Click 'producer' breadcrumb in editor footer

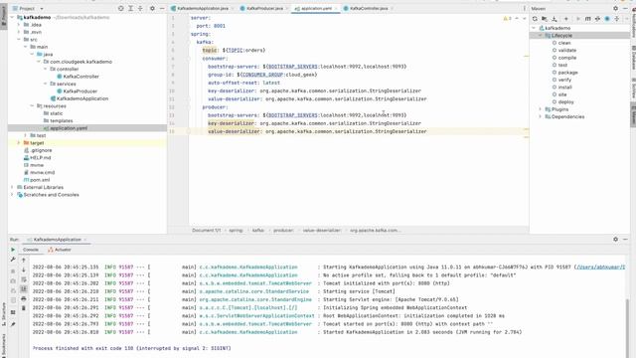pos(283,230)
